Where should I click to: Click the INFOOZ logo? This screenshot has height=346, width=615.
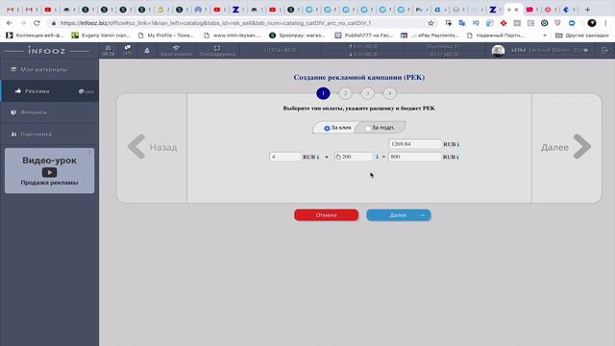[47, 51]
